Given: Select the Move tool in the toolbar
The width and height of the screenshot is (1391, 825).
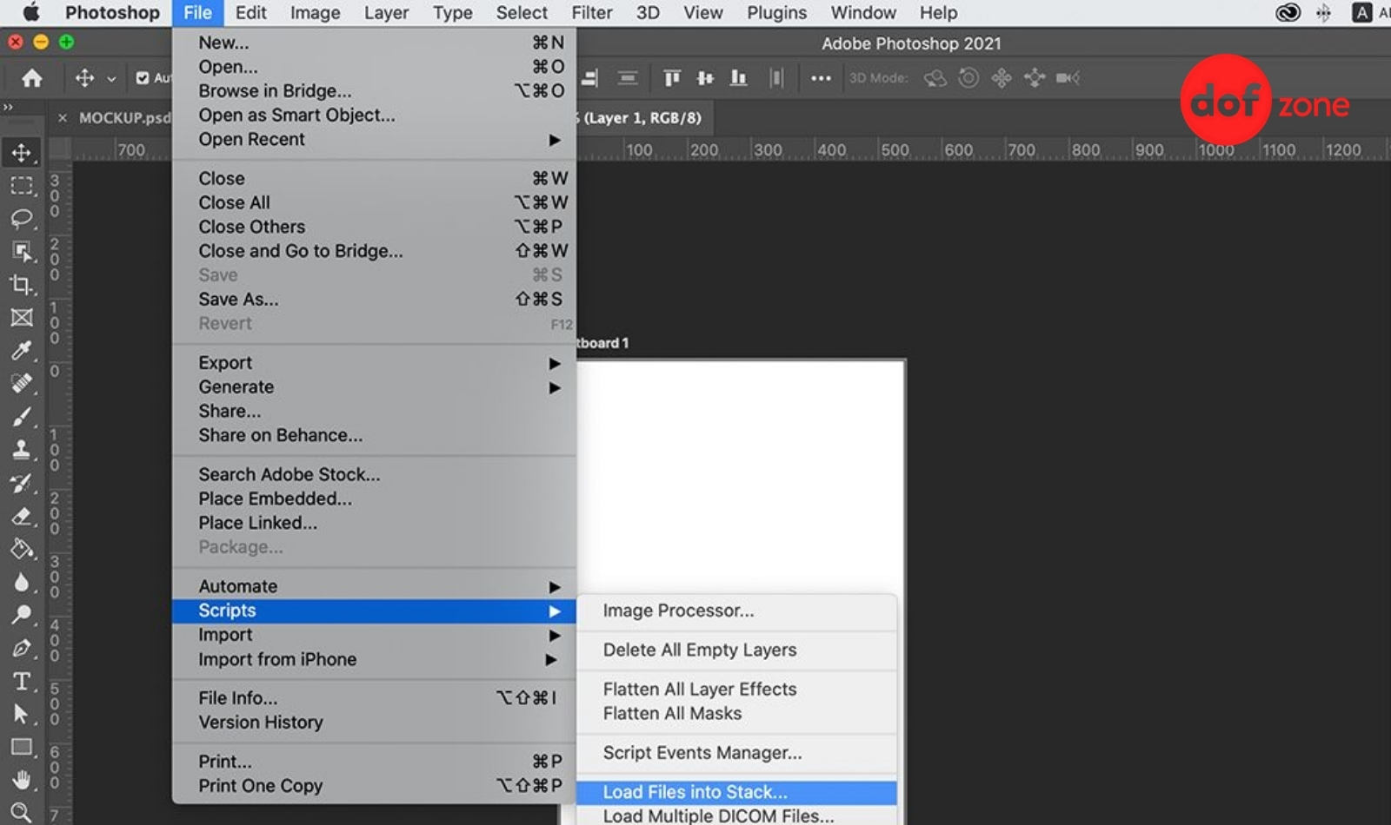Looking at the screenshot, I should [22, 153].
